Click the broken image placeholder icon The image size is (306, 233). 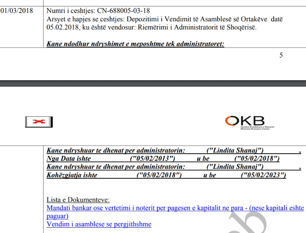(39, 122)
